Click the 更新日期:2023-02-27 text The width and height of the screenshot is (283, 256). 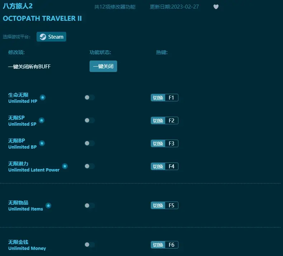tap(174, 7)
